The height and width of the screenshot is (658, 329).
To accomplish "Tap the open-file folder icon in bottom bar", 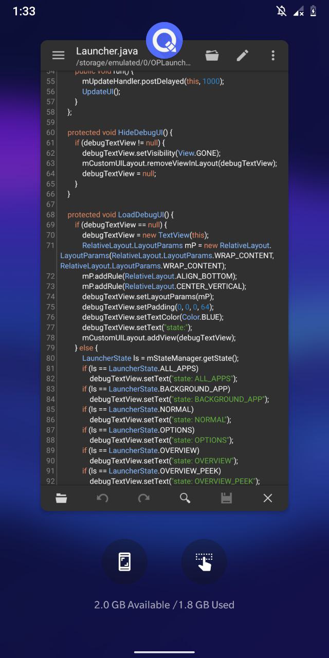I will [61, 498].
